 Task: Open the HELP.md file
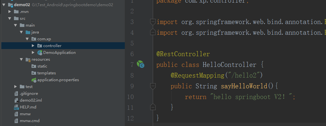click(28, 107)
